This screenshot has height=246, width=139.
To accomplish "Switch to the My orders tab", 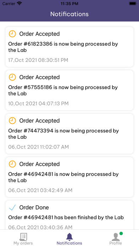I will pos(23,243).
